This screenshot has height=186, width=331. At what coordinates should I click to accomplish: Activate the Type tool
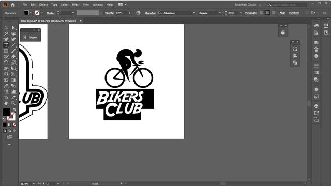click(x=6, y=45)
